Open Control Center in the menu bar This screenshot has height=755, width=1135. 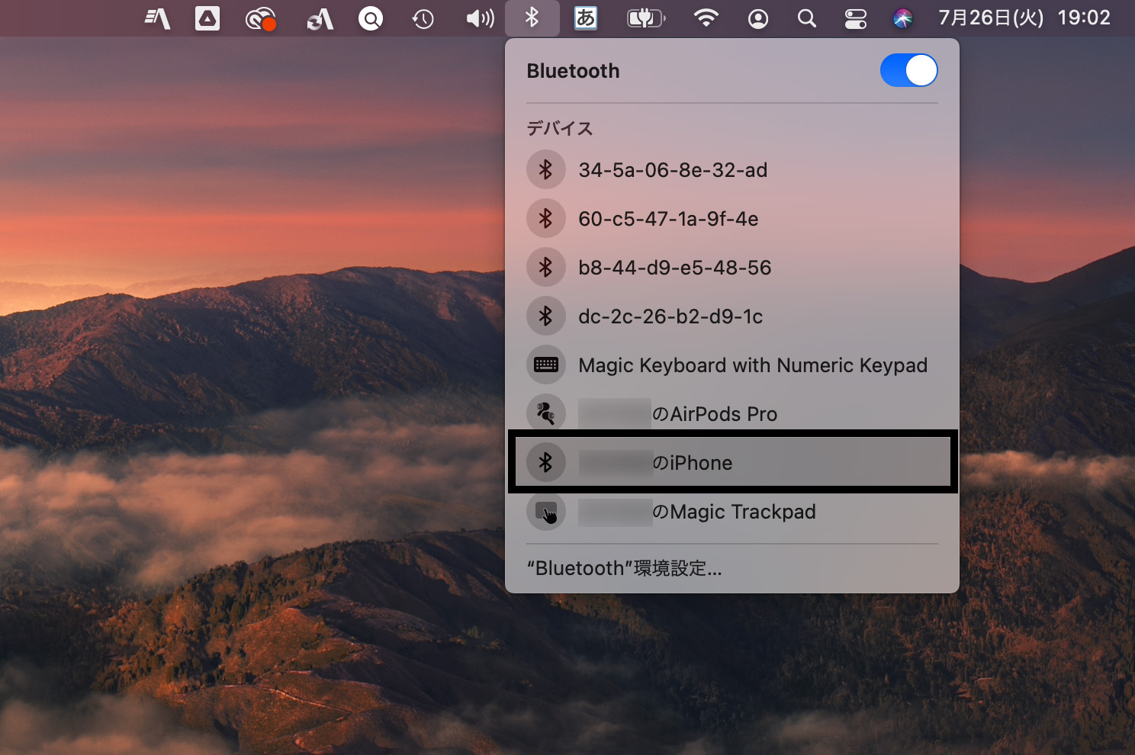(x=855, y=18)
